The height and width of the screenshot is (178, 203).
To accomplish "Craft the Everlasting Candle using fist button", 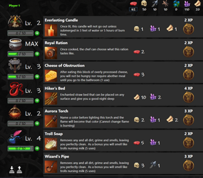I will coord(188,29).
